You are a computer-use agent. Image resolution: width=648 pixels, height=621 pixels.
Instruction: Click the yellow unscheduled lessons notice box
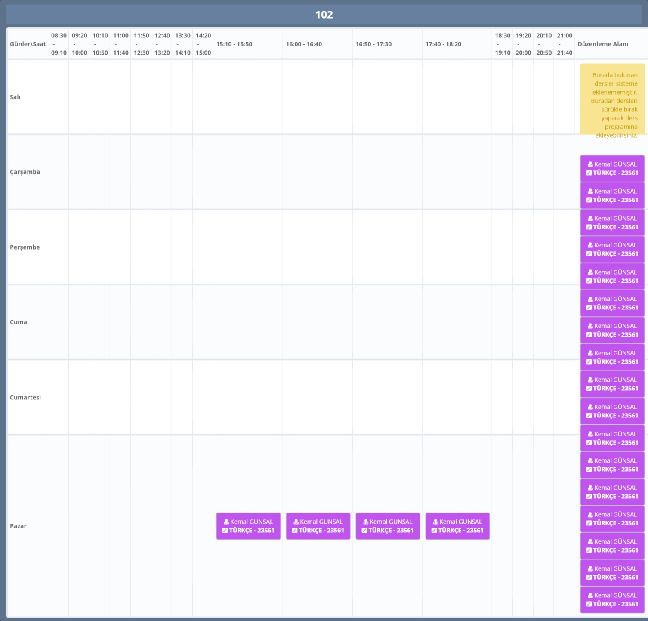point(612,100)
